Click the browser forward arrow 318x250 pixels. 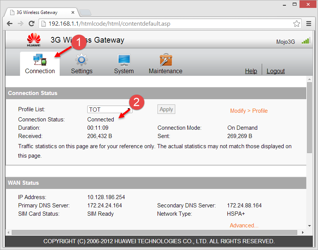pos(20,24)
